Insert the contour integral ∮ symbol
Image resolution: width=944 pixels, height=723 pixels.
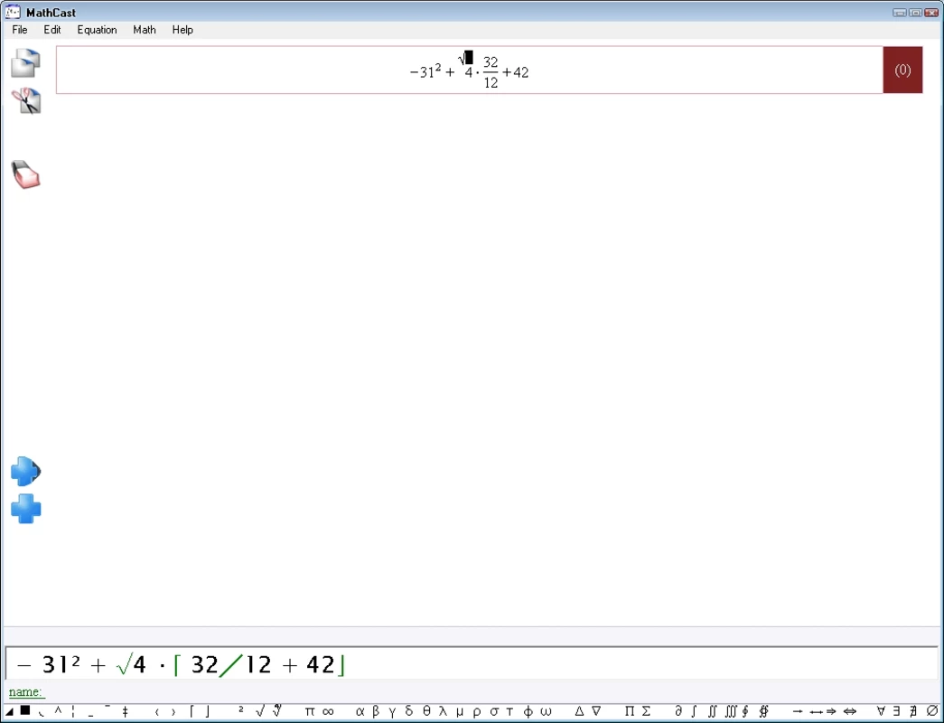click(x=745, y=711)
